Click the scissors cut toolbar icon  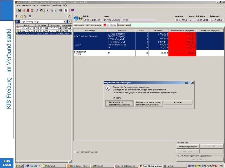[47, 11]
